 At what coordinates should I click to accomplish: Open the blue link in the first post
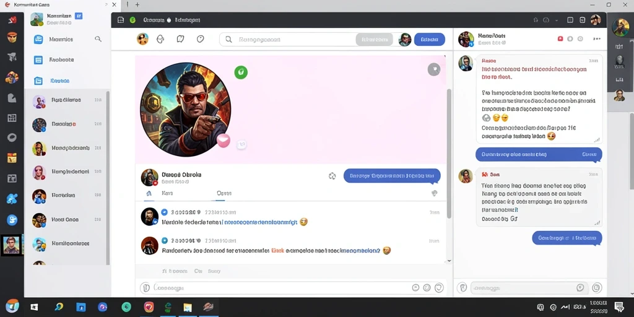261,222
